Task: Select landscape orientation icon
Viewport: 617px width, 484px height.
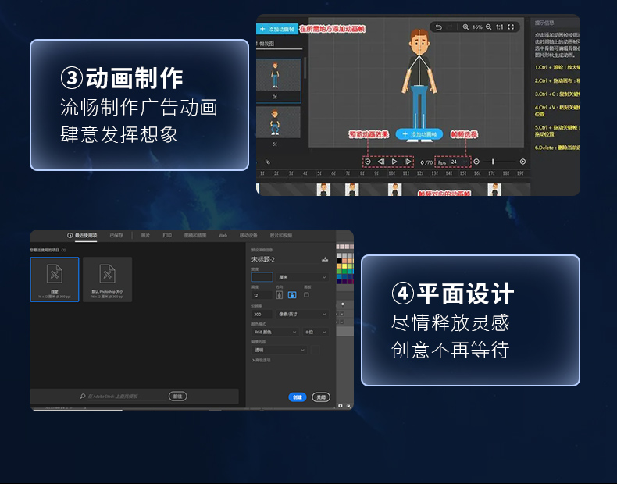Action: pyautogui.click(x=292, y=295)
